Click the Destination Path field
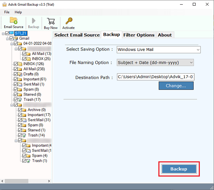 pyautogui.click(x=156, y=77)
